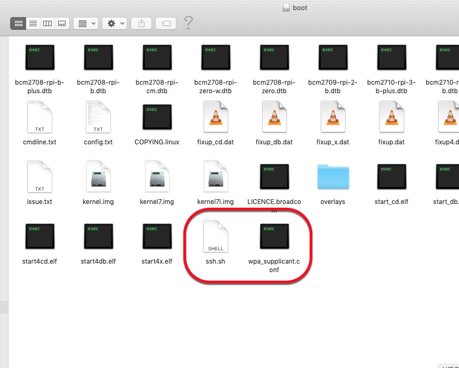Image resolution: width=459 pixels, height=368 pixels.
Task: Select bcm2708-rpi-zero.dtb file icon
Action: [275, 58]
